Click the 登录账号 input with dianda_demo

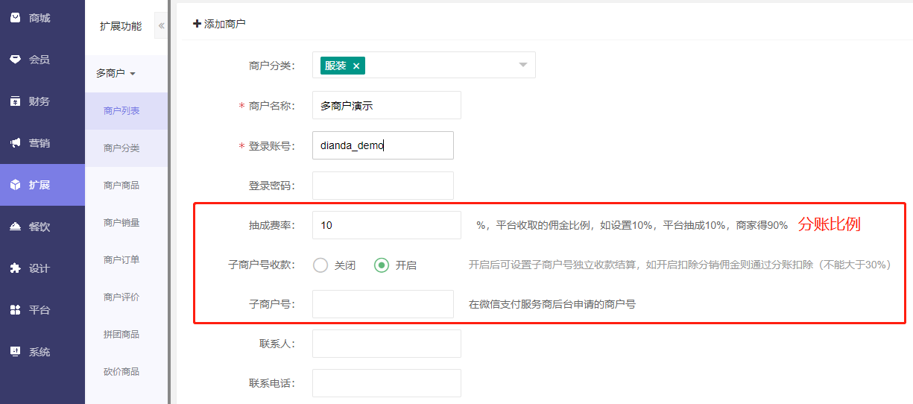[383, 145]
